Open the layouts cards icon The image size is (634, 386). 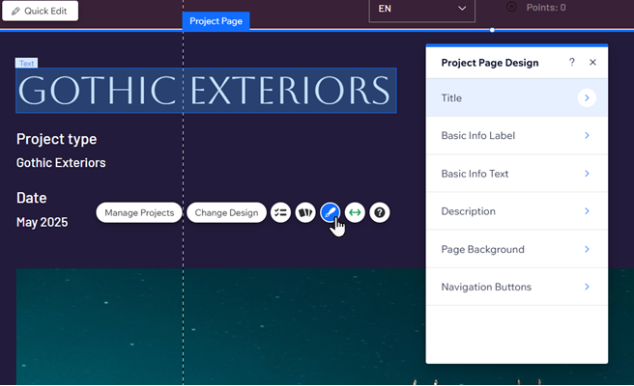click(305, 212)
